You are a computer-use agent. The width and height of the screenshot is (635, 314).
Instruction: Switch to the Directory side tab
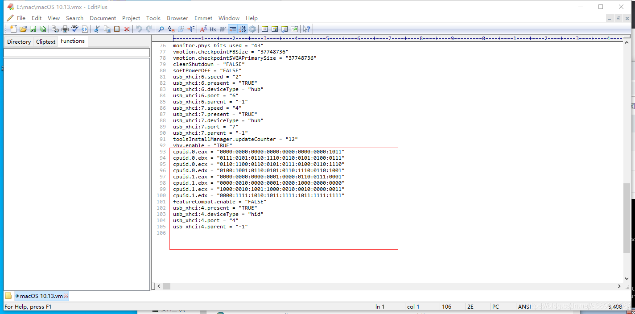(19, 42)
